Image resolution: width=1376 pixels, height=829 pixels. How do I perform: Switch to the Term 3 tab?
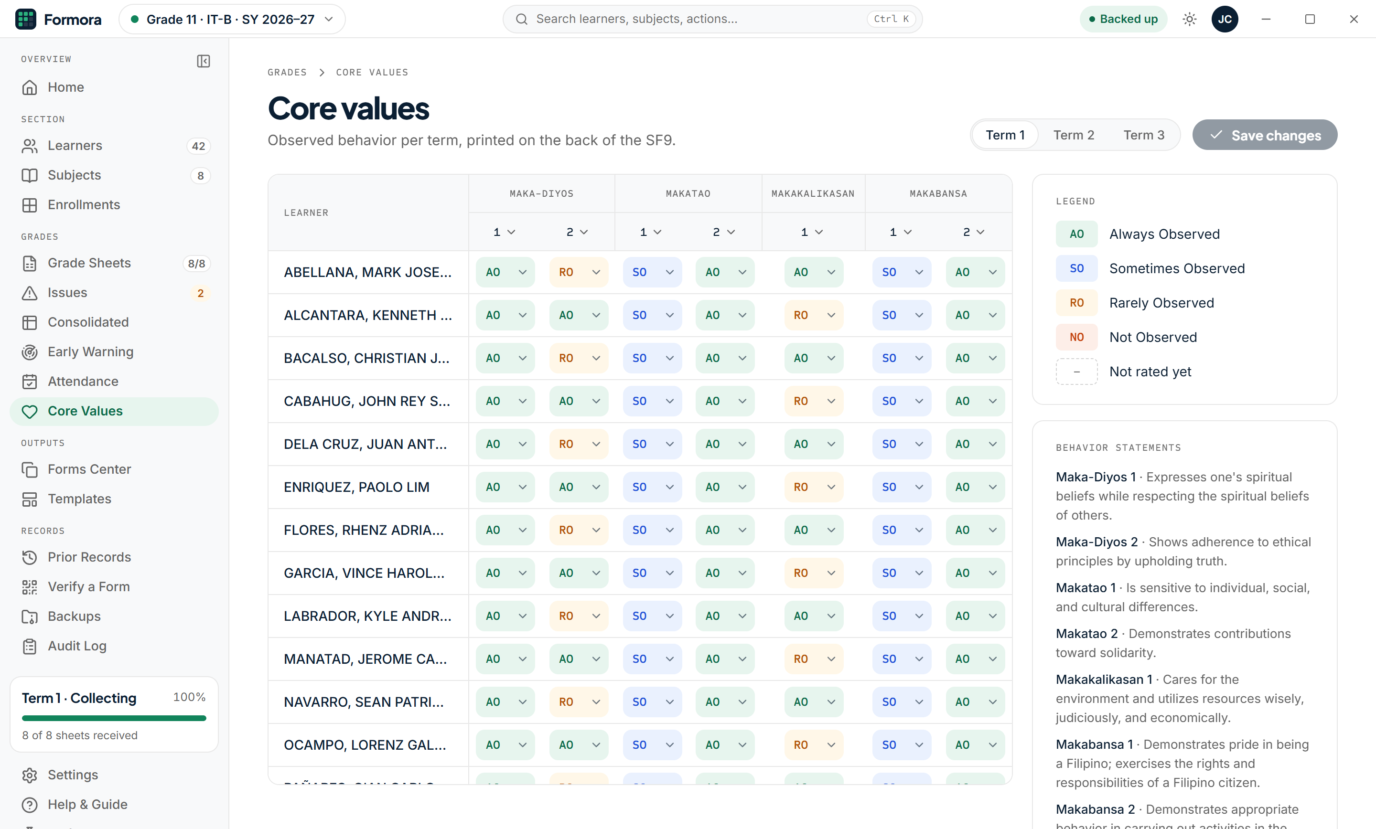[x=1144, y=135]
